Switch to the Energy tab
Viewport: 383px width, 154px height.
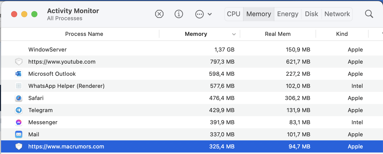pos(288,14)
